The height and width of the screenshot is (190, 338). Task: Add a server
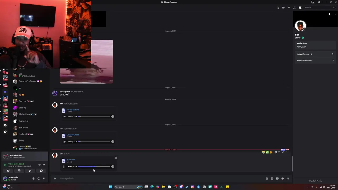click(5, 125)
